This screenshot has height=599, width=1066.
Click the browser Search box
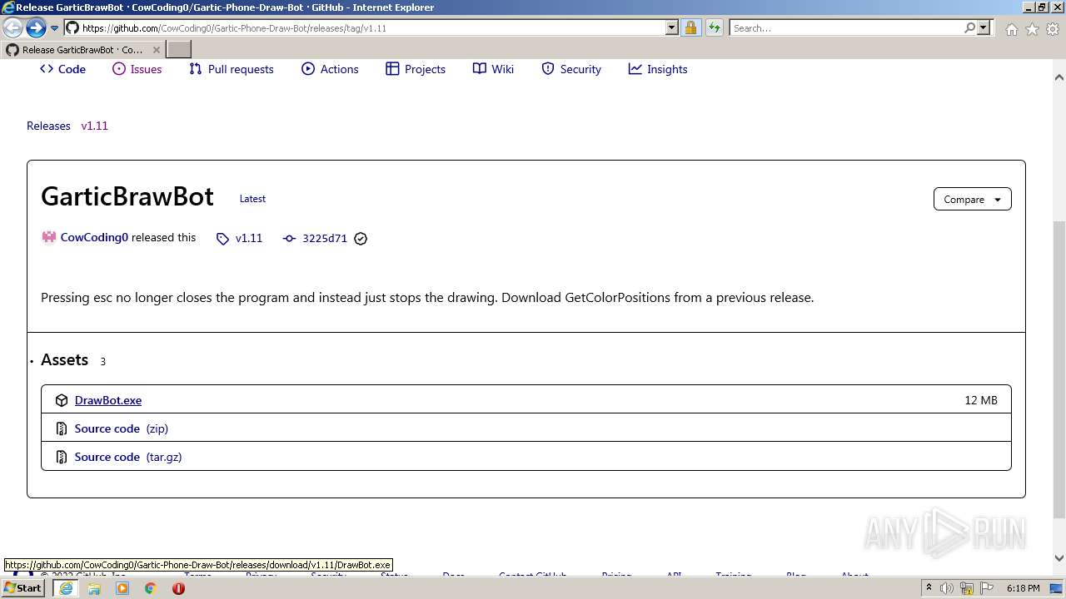pyautogui.click(x=845, y=28)
